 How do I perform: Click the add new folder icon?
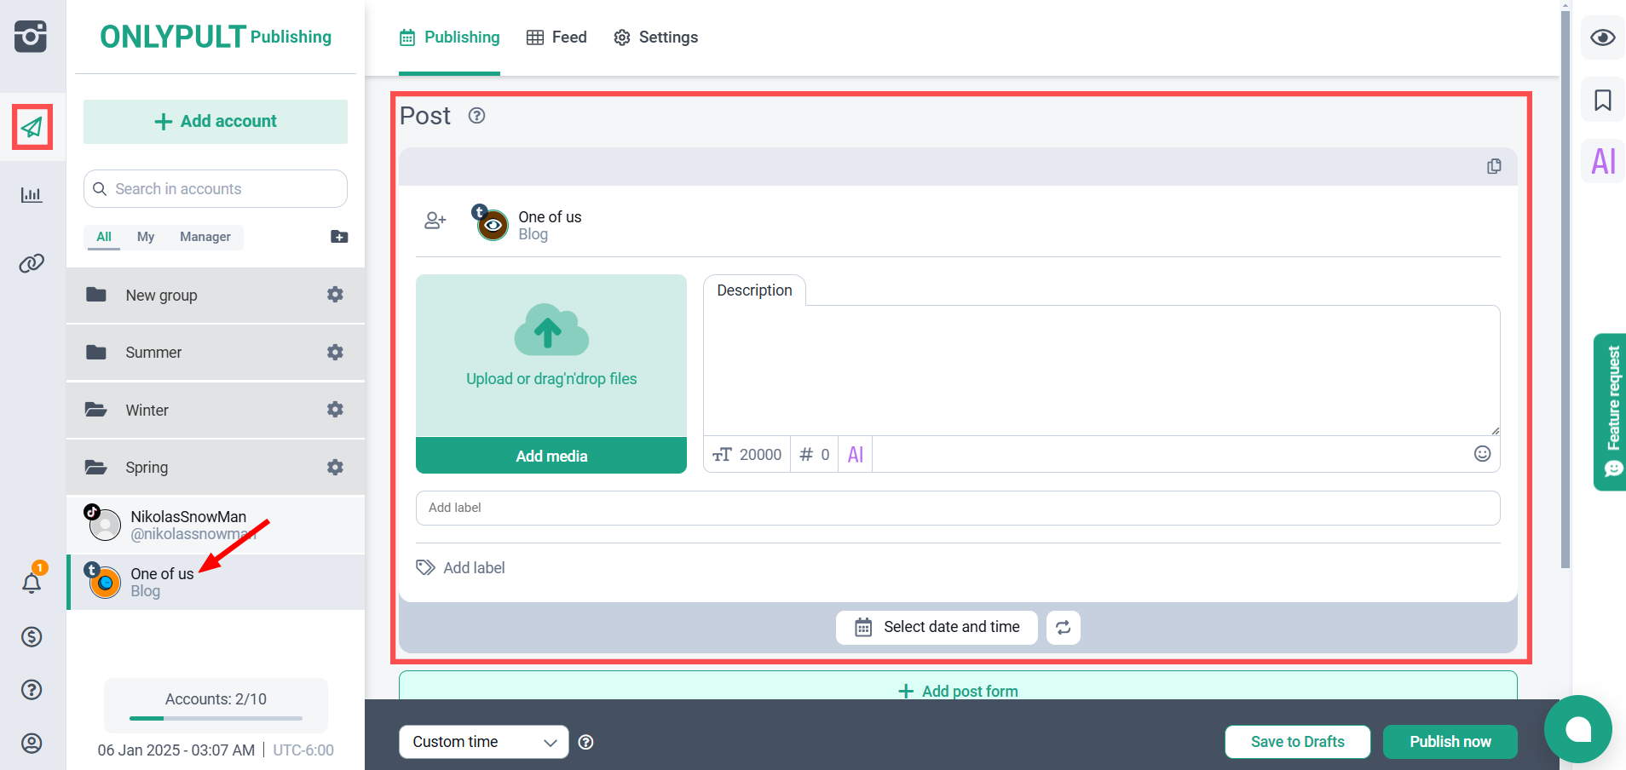click(x=339, y=237)
